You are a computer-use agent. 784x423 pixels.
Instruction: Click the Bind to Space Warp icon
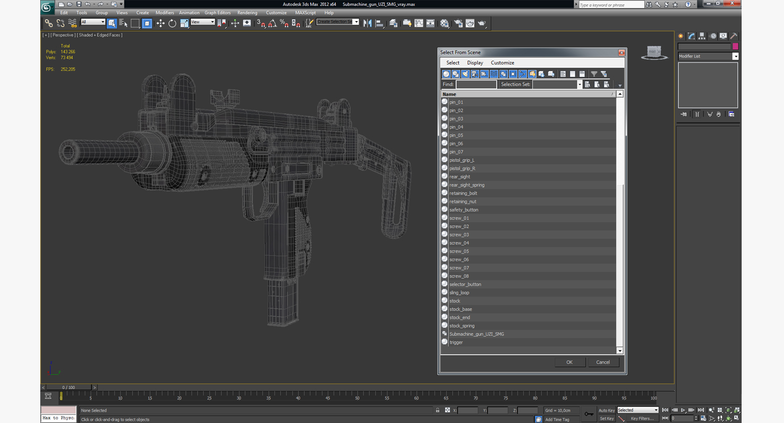tap(73, 23)
